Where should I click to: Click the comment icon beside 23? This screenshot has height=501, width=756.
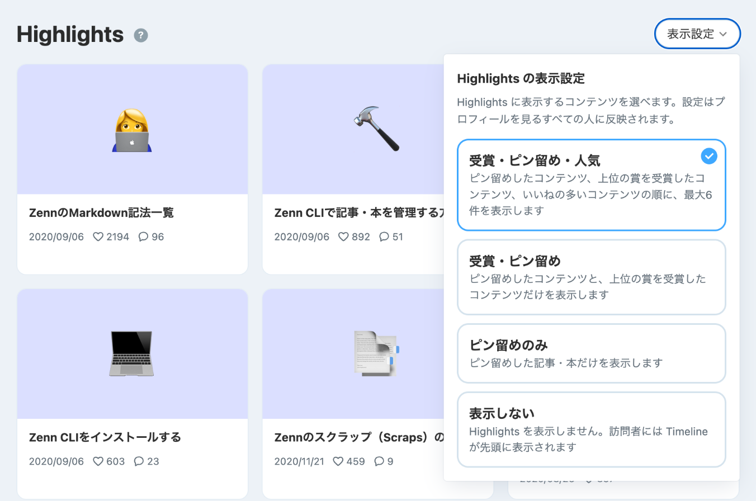pos(139,462)
